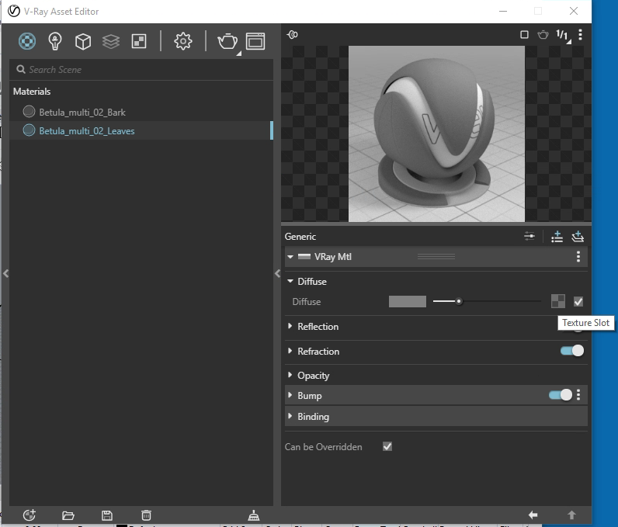The width and height of the screenshot is (618, 527).
Task: Uncheck Can be Overridden checkbox
Action: (387, 446)
